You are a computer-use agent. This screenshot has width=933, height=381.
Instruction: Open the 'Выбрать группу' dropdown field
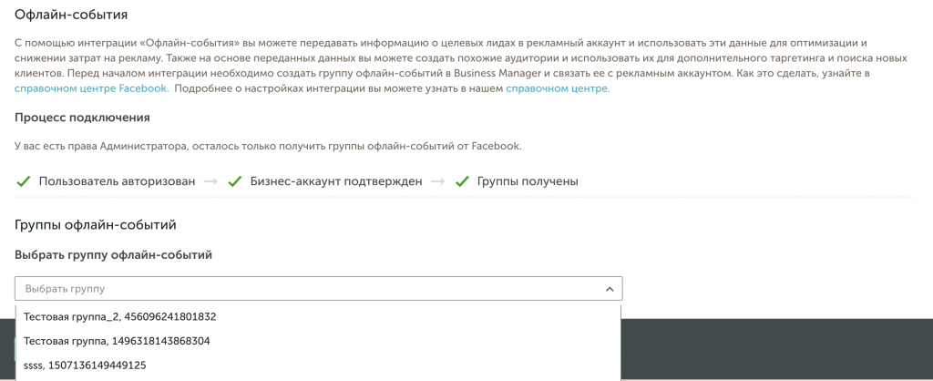coord(318,289)
